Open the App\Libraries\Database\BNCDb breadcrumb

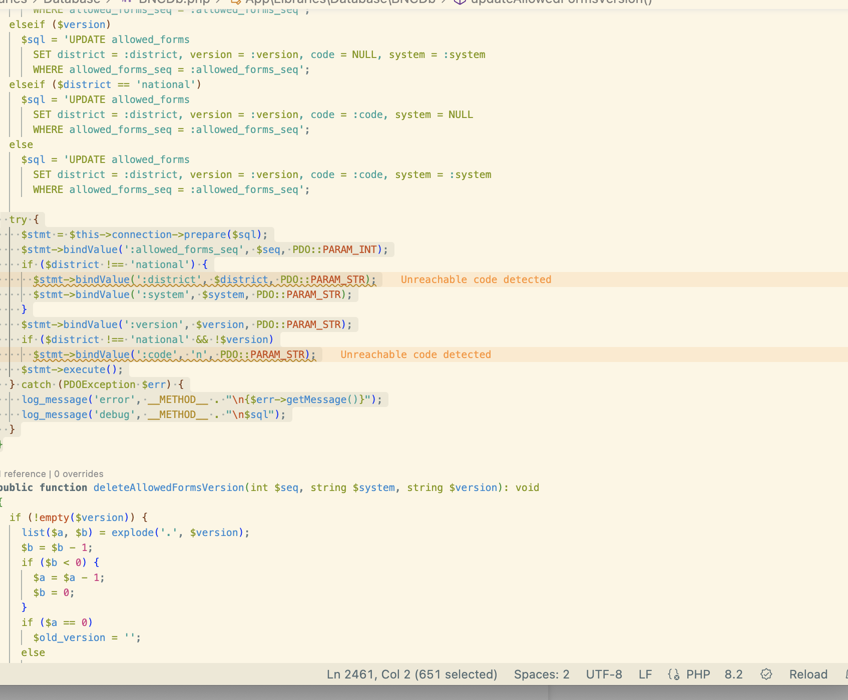point(340,1)
